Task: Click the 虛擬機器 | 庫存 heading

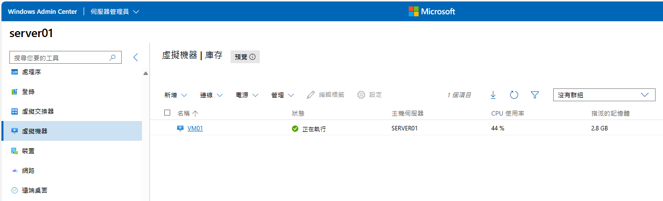Action: pos(192,55)
